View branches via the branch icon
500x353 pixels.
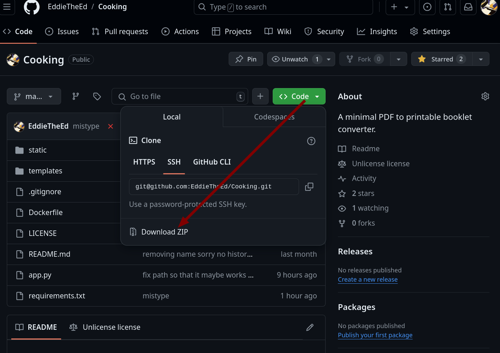click(76, 96)
